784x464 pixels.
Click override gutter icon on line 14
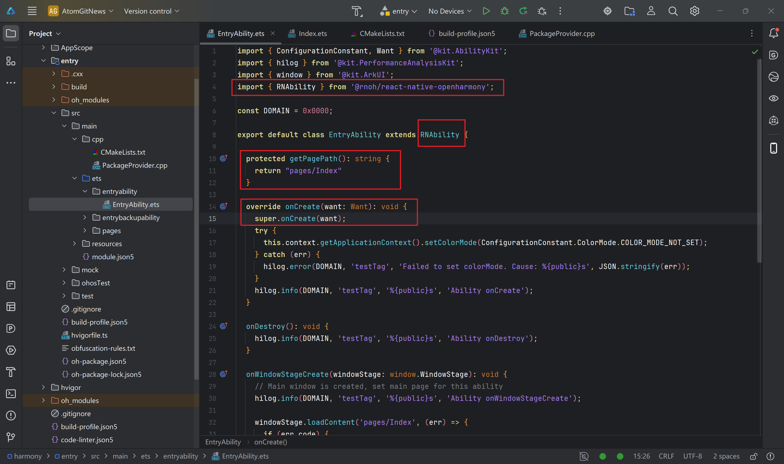[x=223, y=206]
